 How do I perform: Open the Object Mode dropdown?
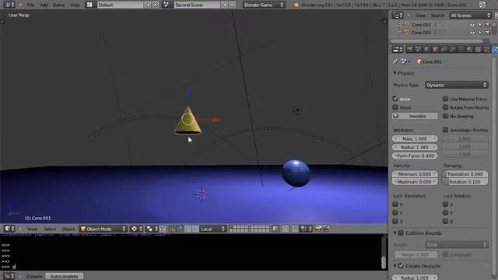103,229
